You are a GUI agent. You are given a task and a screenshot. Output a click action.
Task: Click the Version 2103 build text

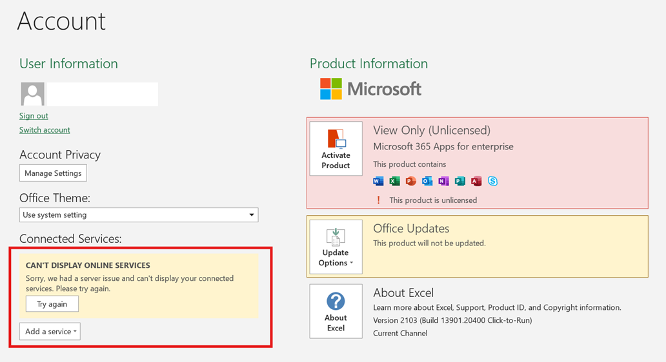[x=452, y=321]
